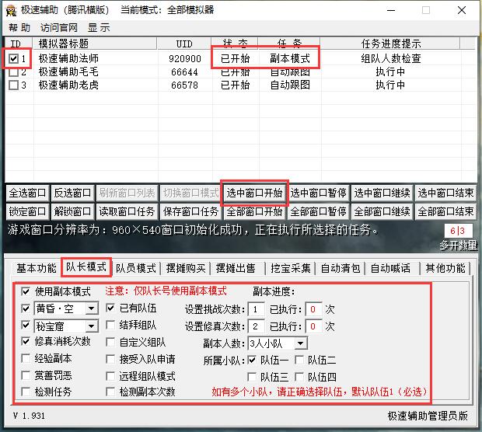Click the 全部窗口开始 button
Screen dimensions: 482x432
(254, 211)
